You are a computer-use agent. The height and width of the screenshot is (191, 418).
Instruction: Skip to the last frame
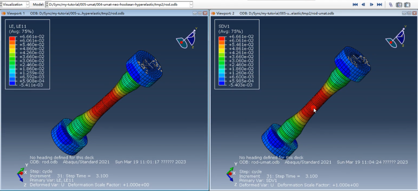380,5
